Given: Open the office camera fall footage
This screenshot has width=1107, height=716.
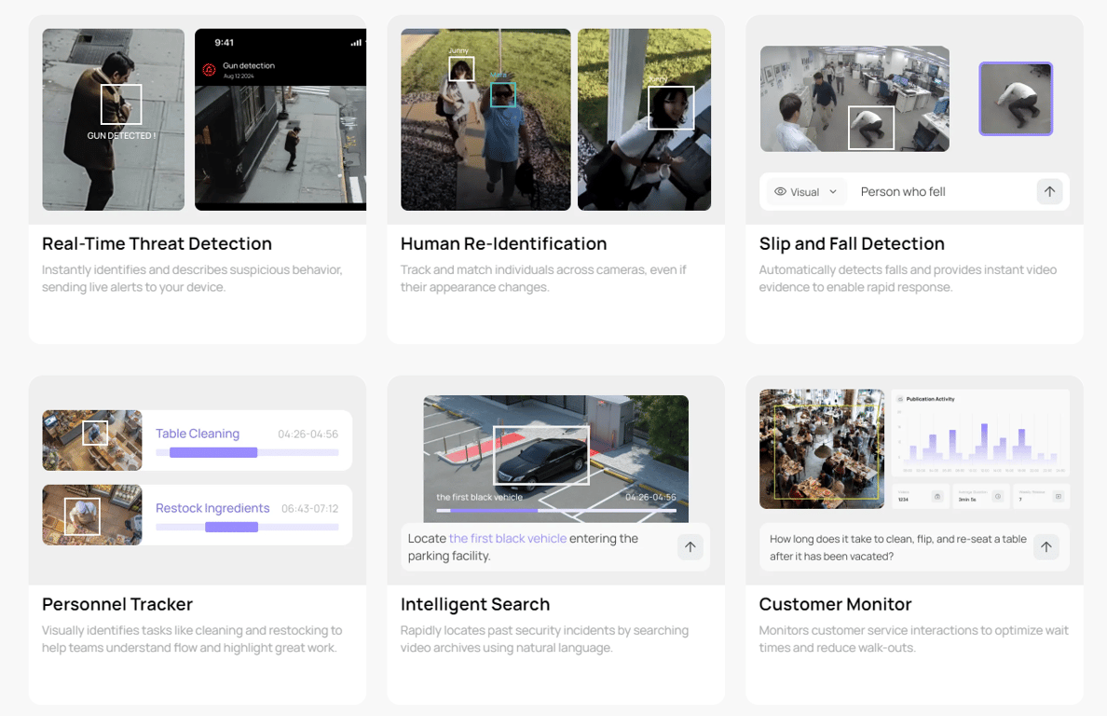Looking at the screenshot, I should point(854,99).
